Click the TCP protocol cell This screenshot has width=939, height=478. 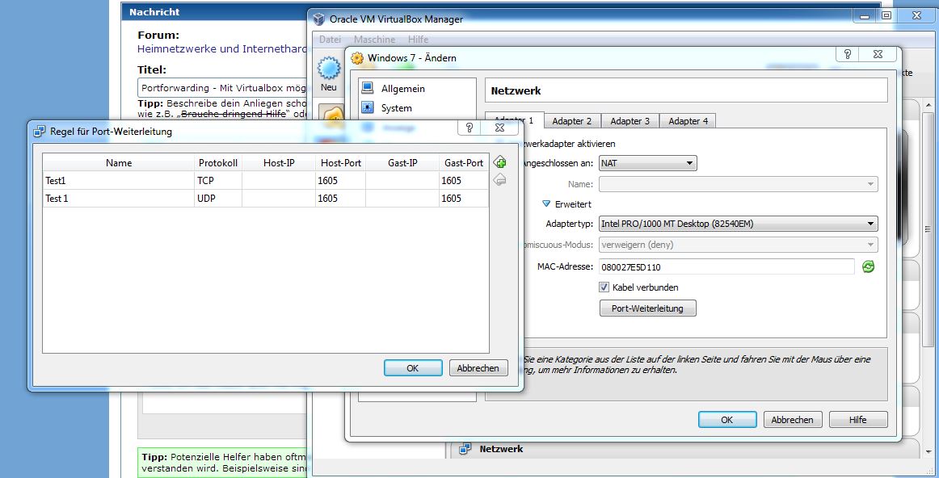tap(218, 181)
